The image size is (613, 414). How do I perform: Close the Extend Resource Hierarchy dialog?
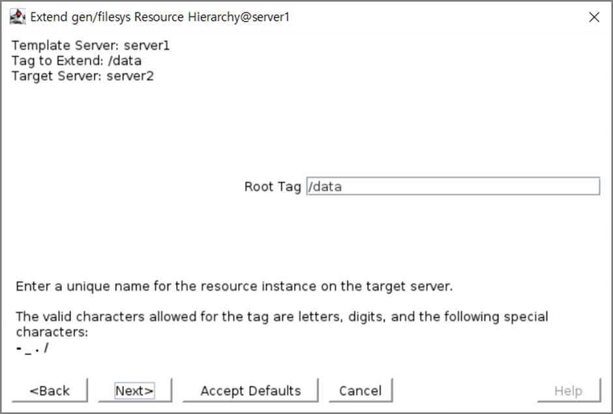[x=594, y=17]
